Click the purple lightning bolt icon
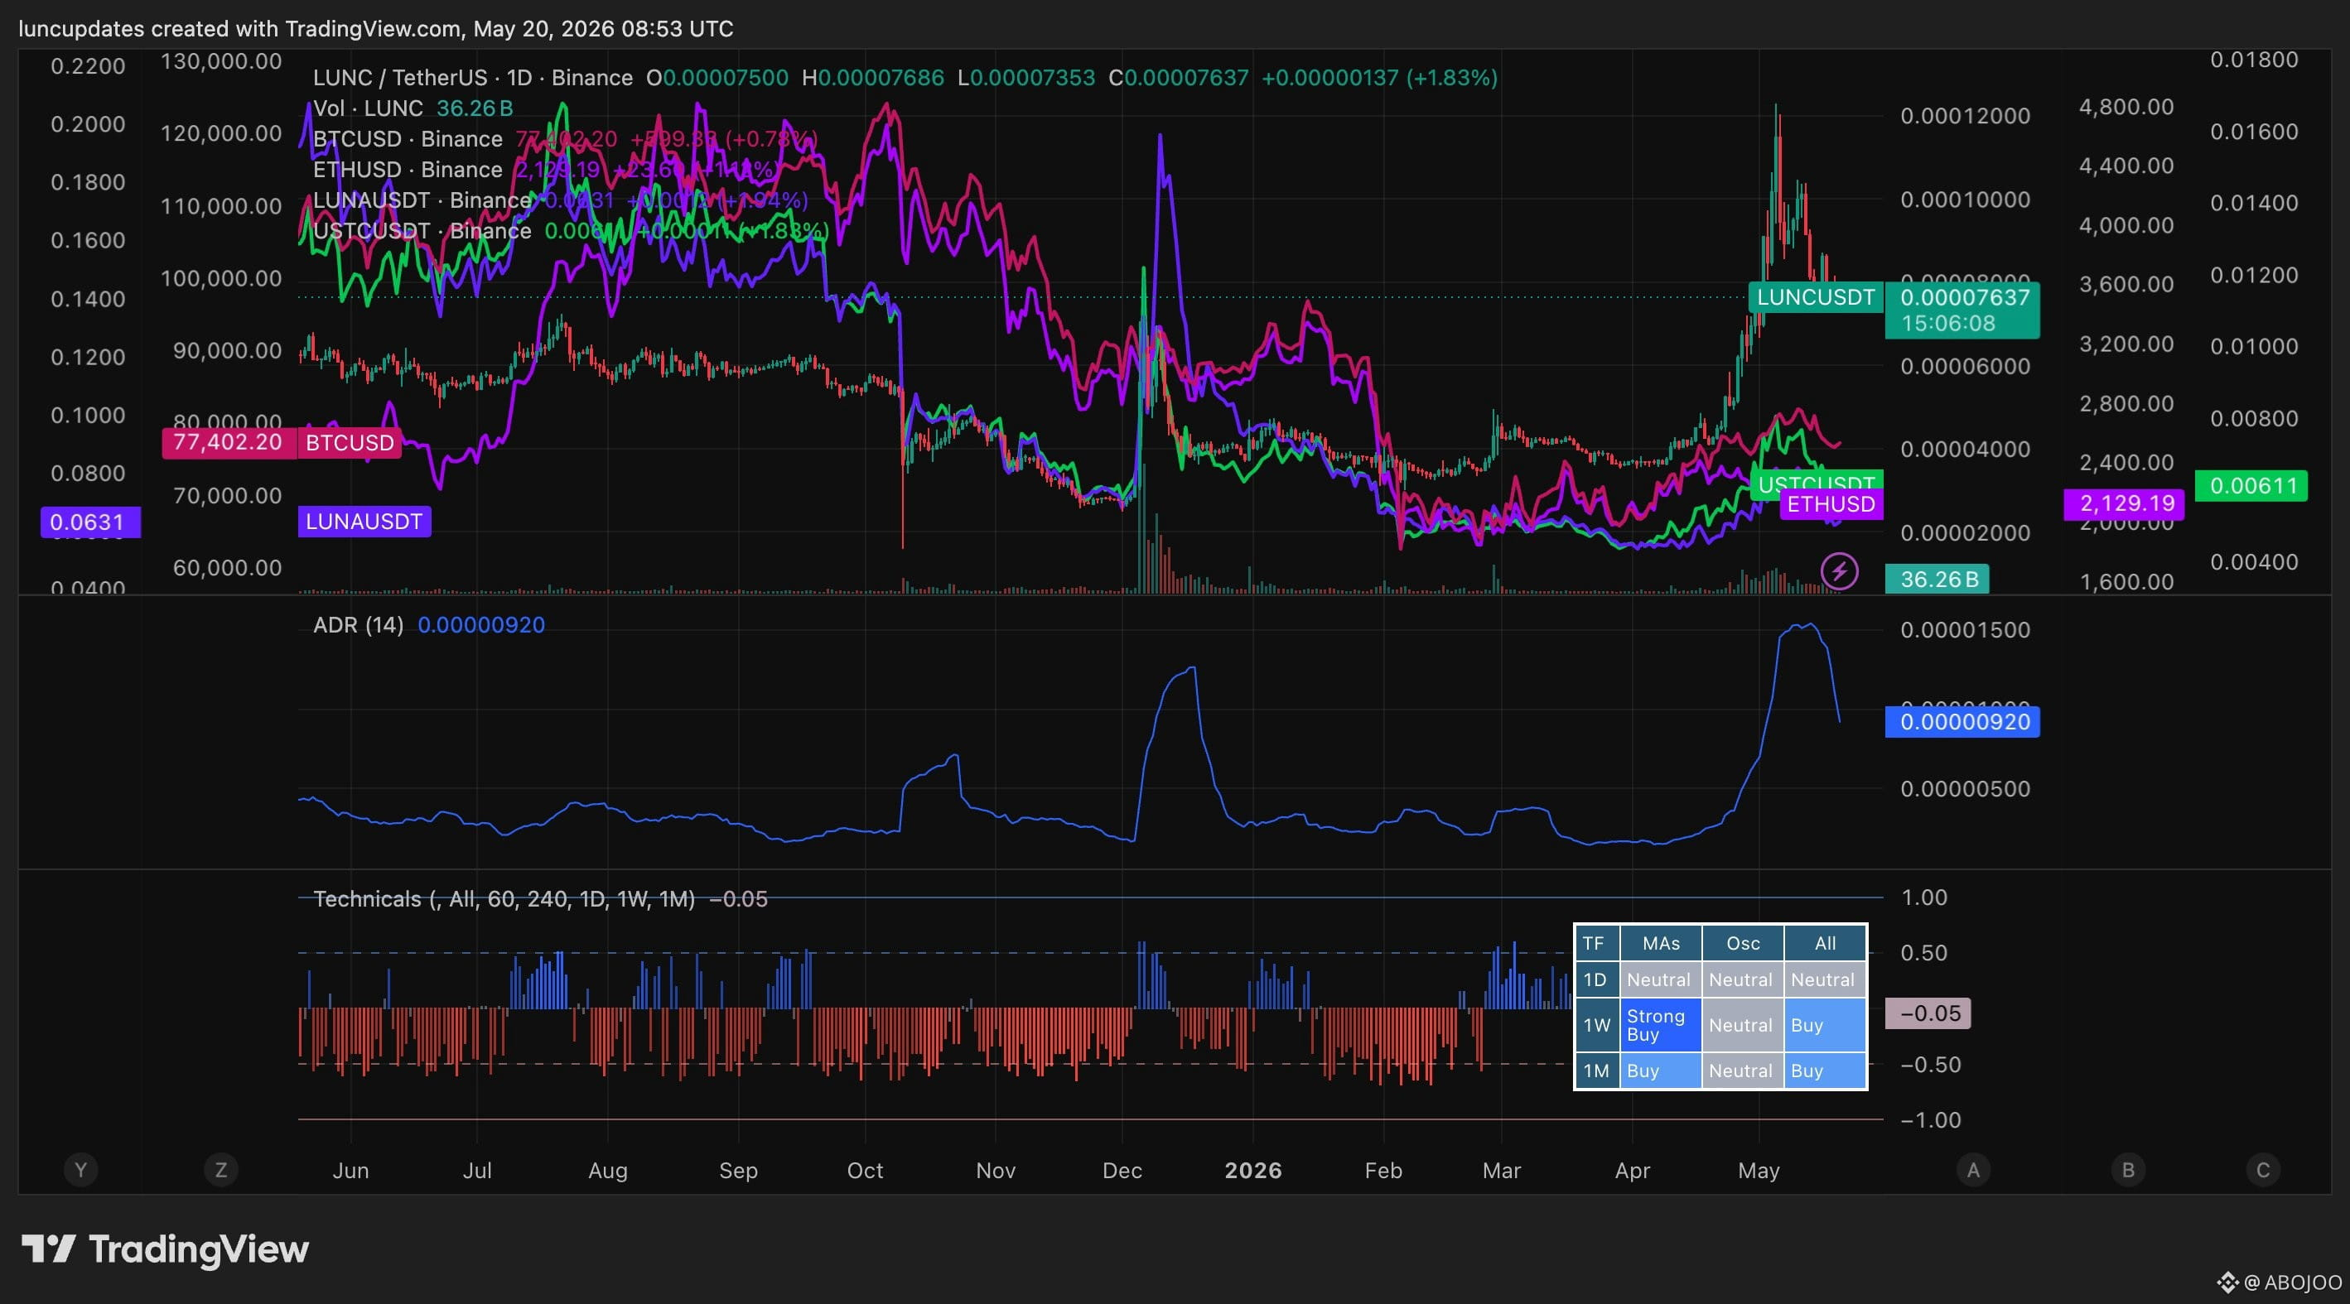This screenshot has height=1304, width=2350. 1839,572
